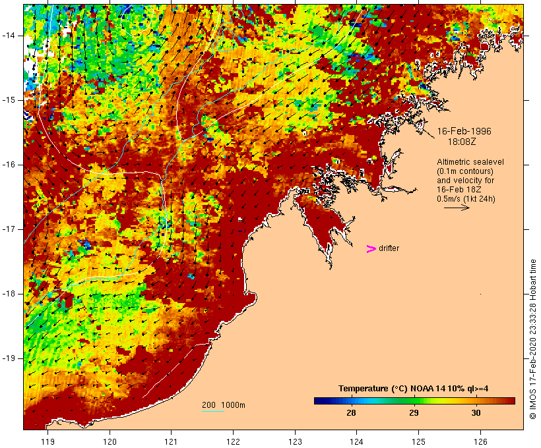541x448 pixels.
Task: Click the time text '18:08Z'
Action: click(x=462, y=142)
